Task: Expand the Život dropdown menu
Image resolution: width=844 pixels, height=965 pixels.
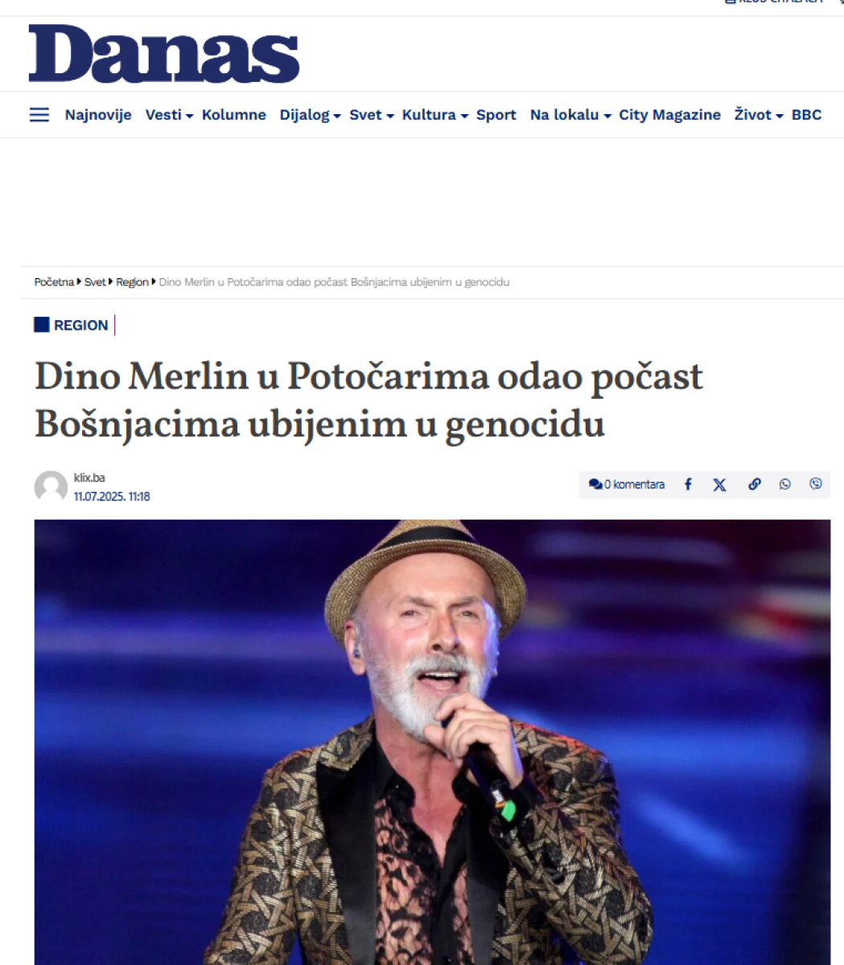Action: (759, 115)
